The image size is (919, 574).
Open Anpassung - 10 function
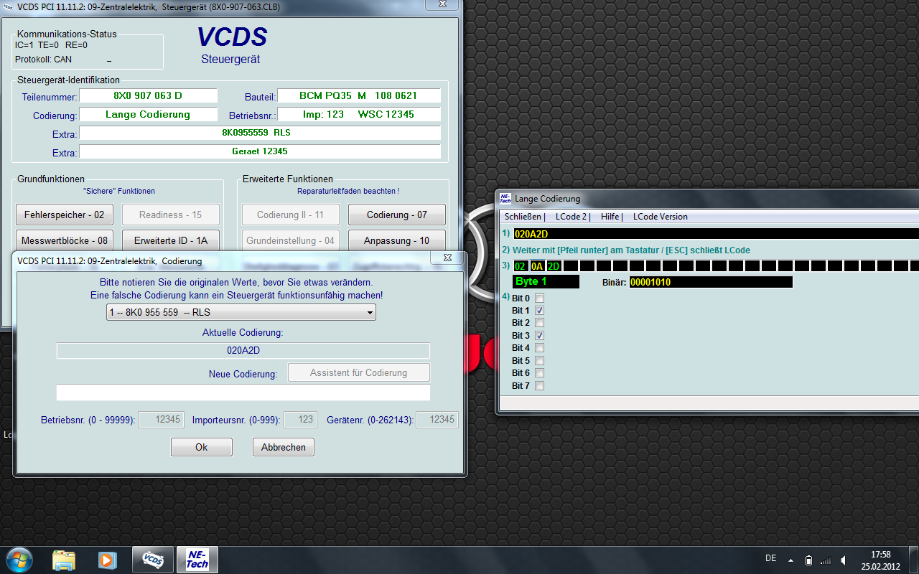pyautogui.click(x=396, y=241)
